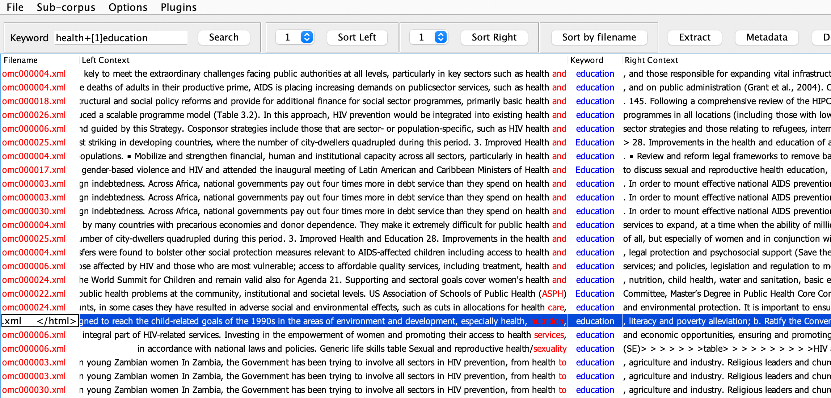Open the Plugins menu
This screenshot has height=398, width=831.
point(178,7)
